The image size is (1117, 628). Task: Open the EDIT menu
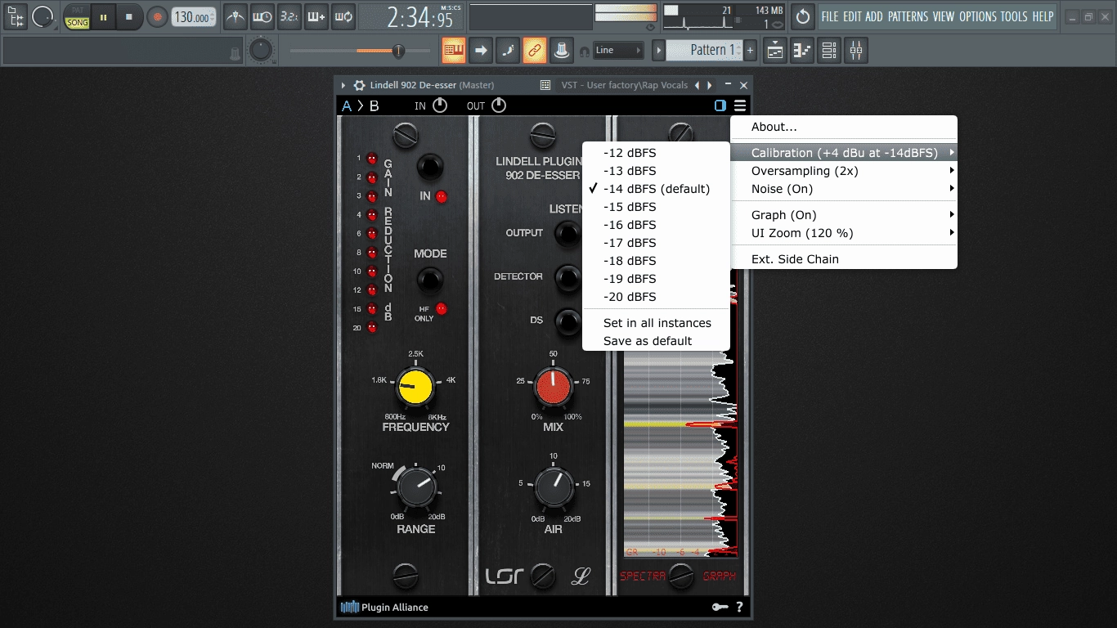pyautogui.click(x=852, y=16)
